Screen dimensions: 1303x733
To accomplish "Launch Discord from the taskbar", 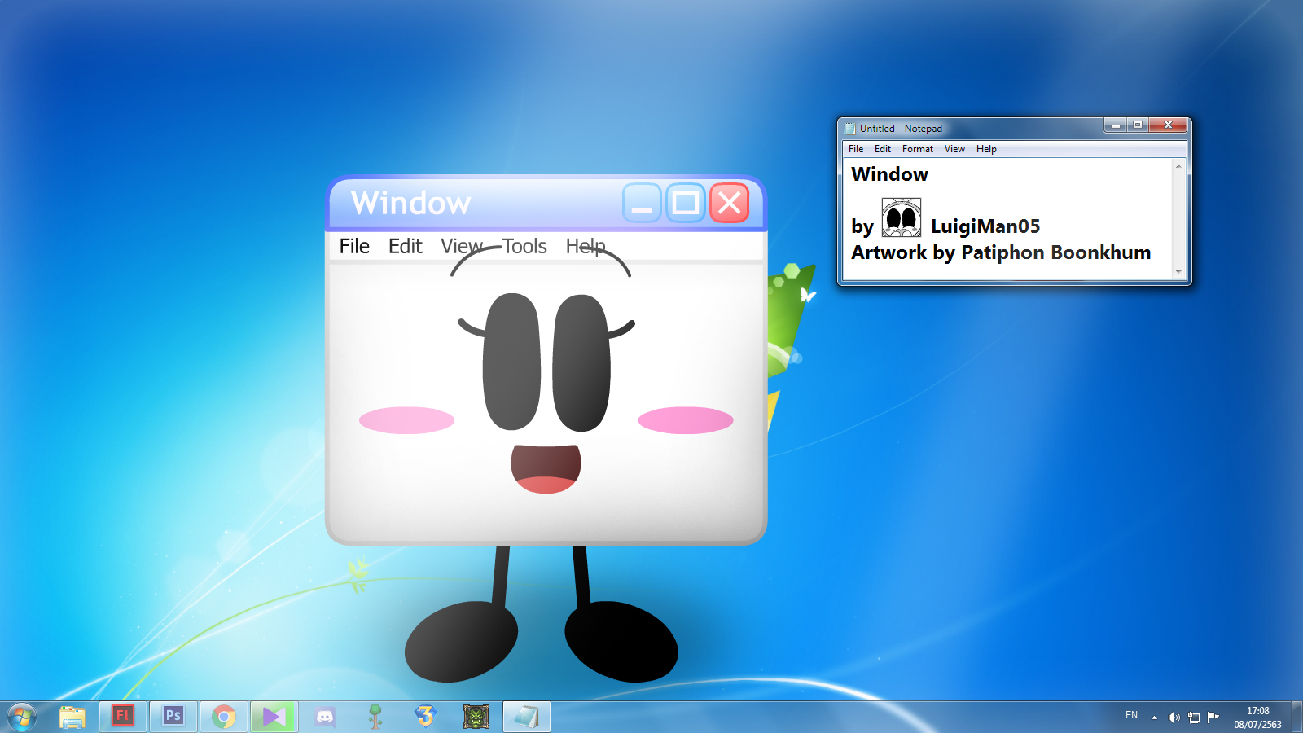I will click(325, 717).
